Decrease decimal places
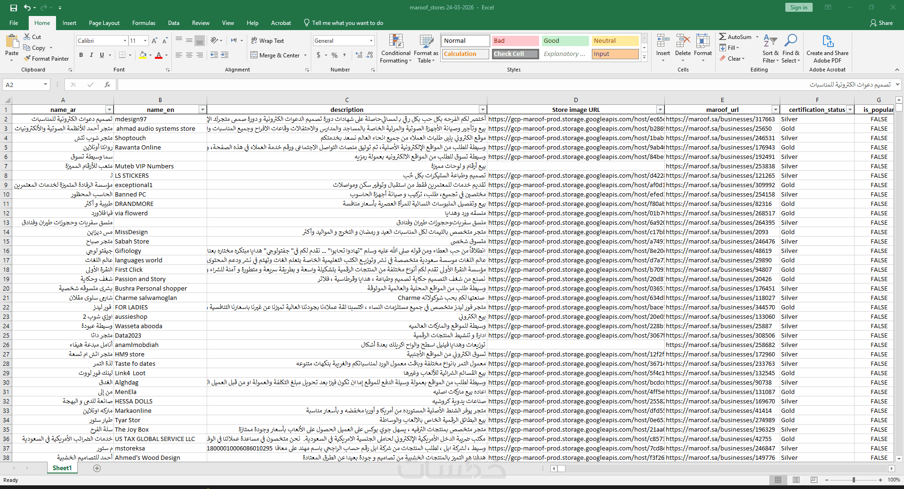 point(370,55)
